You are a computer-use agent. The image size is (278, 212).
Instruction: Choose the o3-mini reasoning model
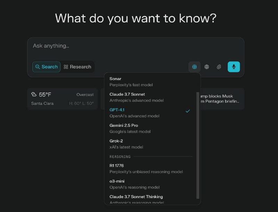(151, 184)
